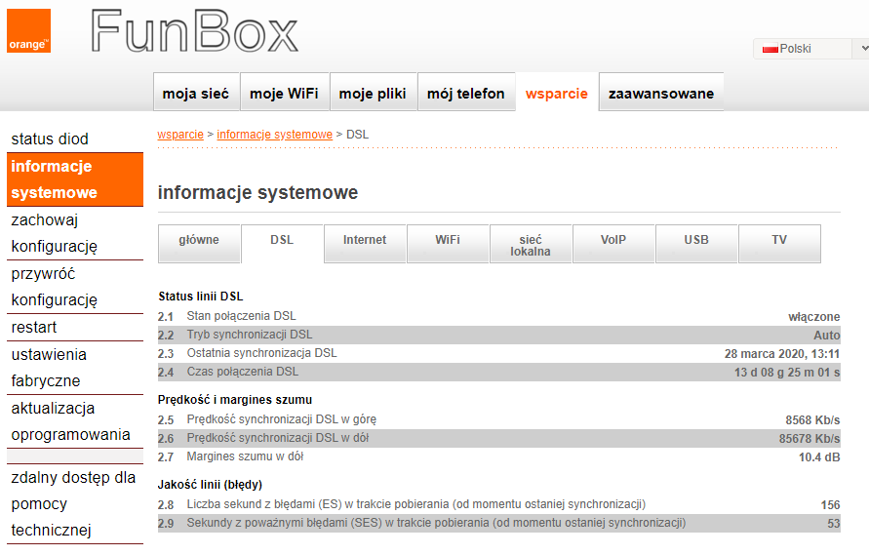
Task: Click informacje systemowe breadcrumb link
Action: (x=274, y=134)
